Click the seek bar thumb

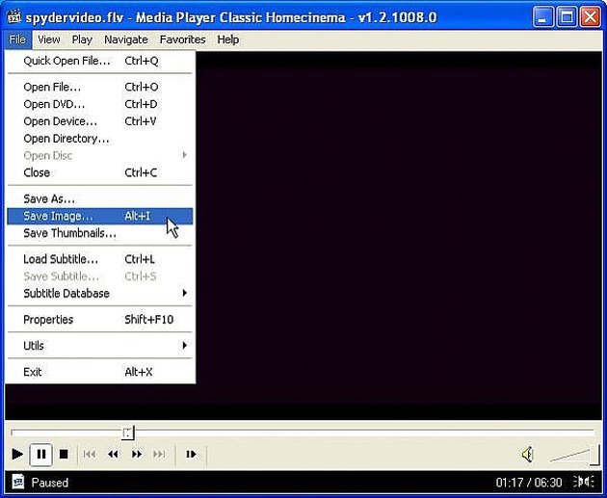[x=128, y=432]
